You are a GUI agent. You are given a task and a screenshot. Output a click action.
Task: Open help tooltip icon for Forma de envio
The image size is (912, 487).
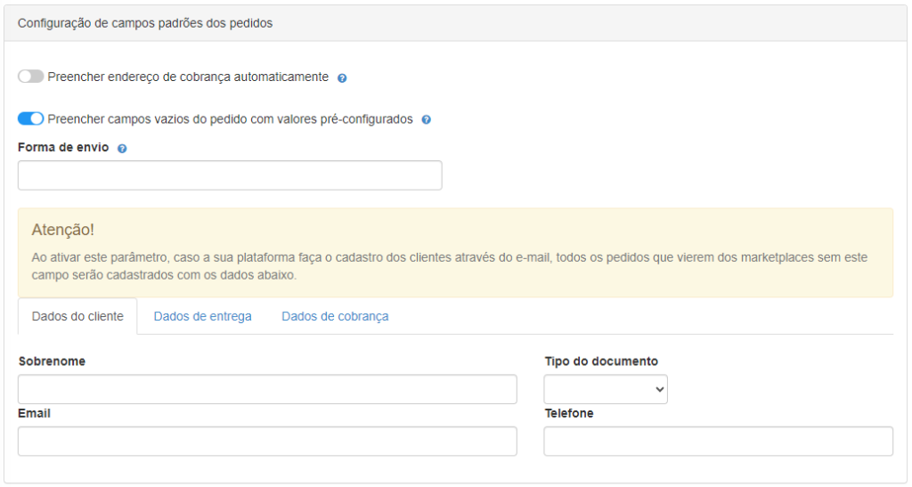click(x=122, y=149)
